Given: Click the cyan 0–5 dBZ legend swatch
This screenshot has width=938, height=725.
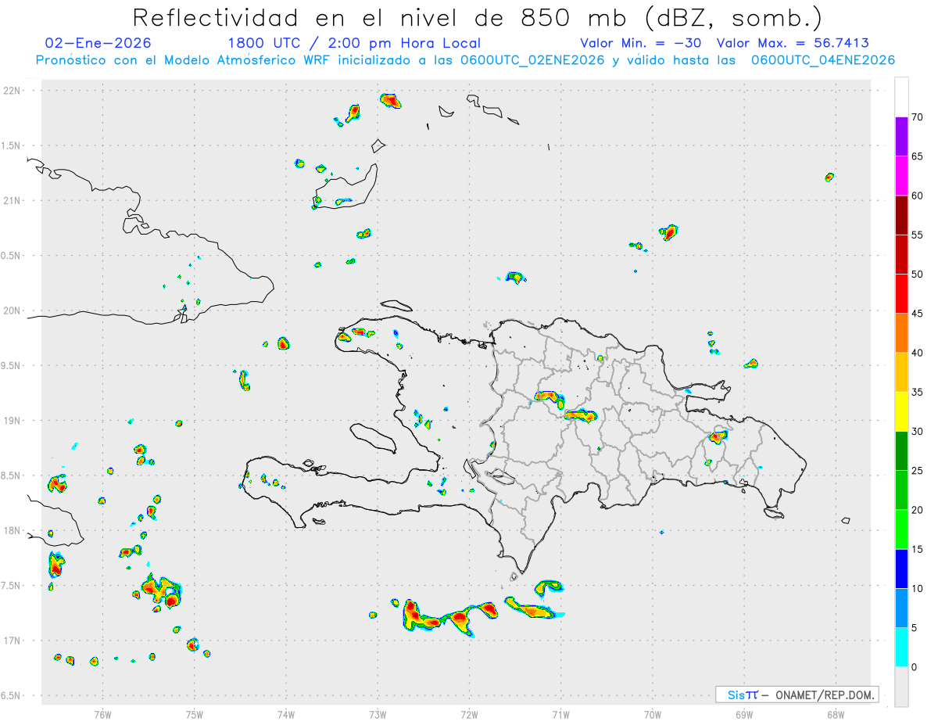Looking at the screenshot, I should (x=901, y=648).
